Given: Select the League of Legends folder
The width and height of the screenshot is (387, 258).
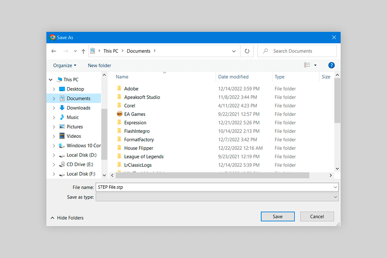Looking at the screenshot, I should point(144,156).
